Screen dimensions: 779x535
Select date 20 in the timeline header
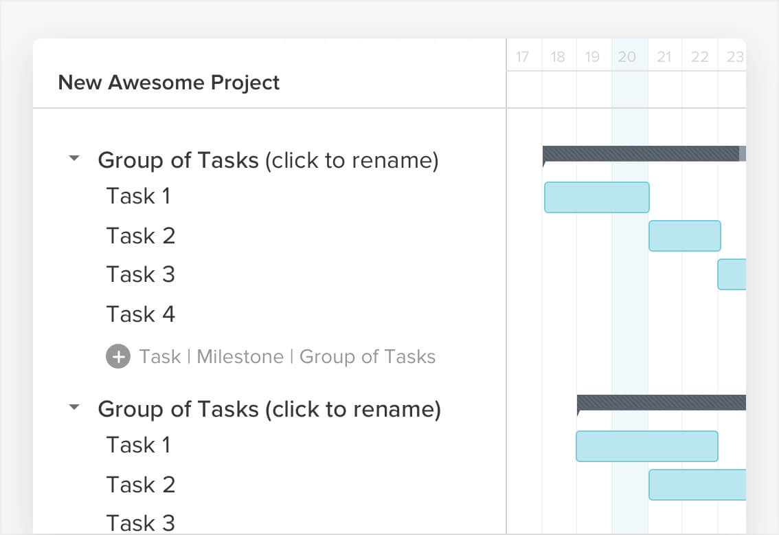[628, 57]
